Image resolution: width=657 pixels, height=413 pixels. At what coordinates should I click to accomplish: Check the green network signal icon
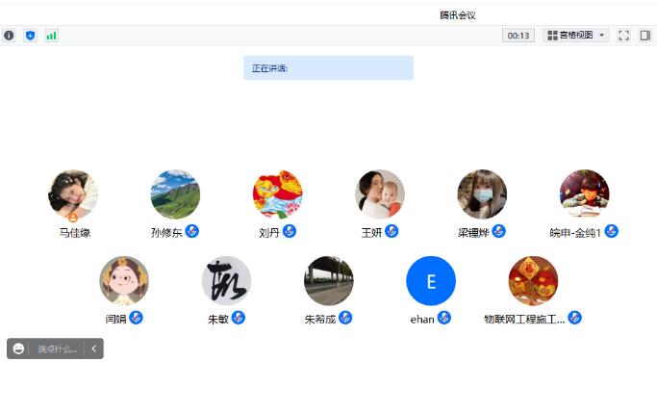pyautogui.click(x=51, y=36)
